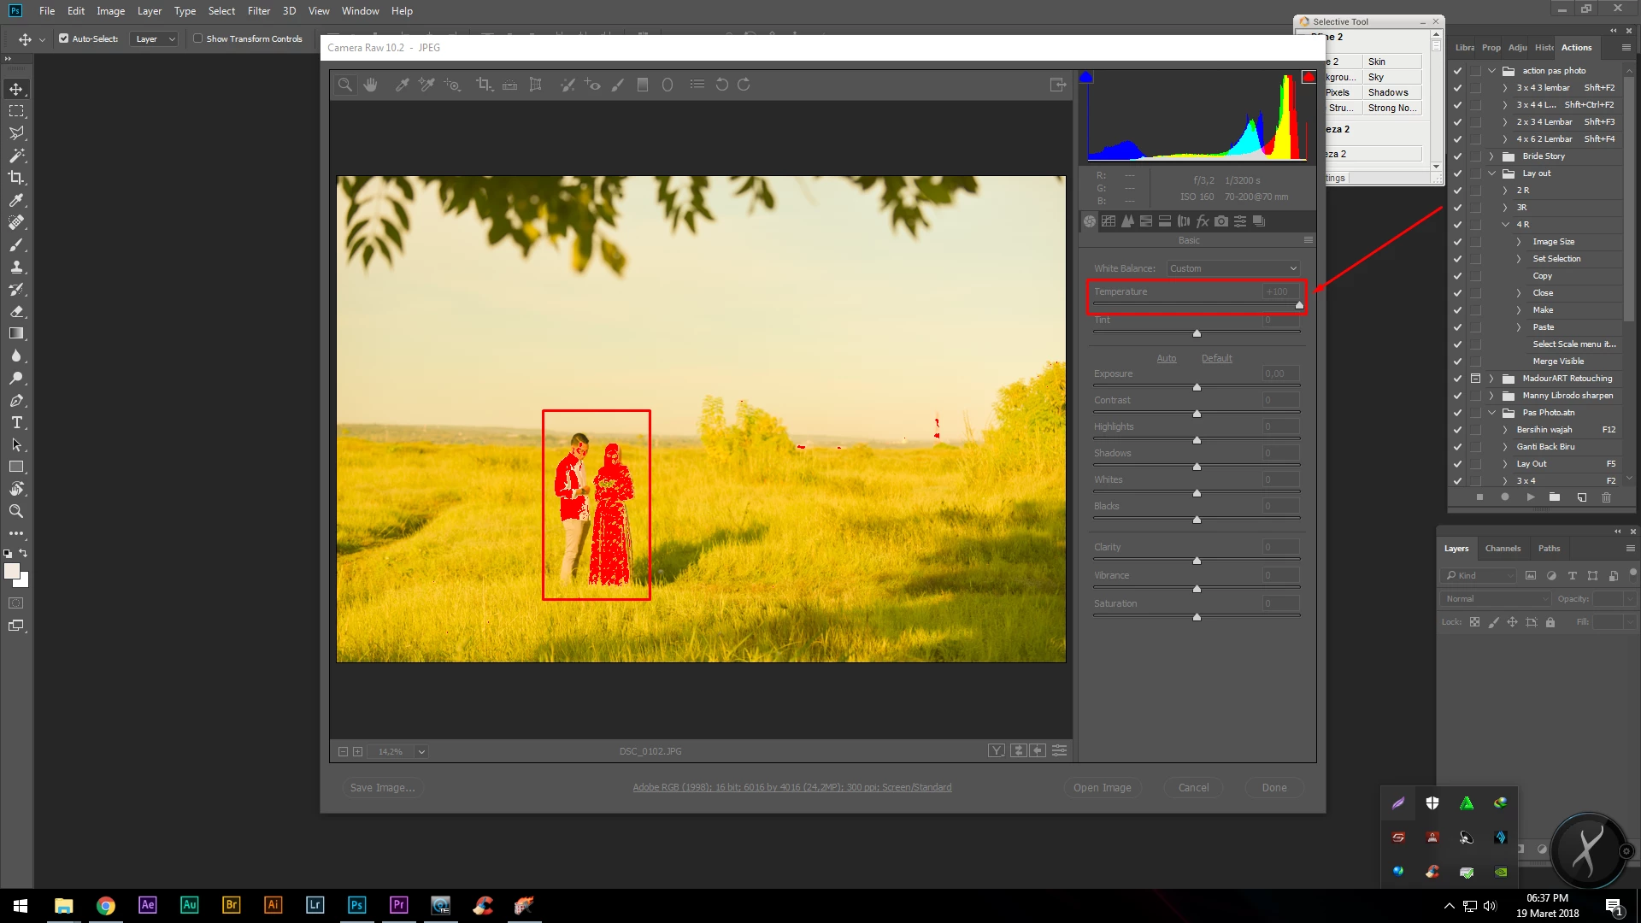The image size is (1641, 923).
Task: Expand the Bride Story action folder
Action: (1491, 156)
